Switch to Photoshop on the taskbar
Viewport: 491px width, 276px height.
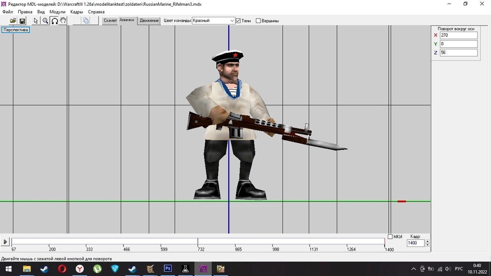coord(168,269)
